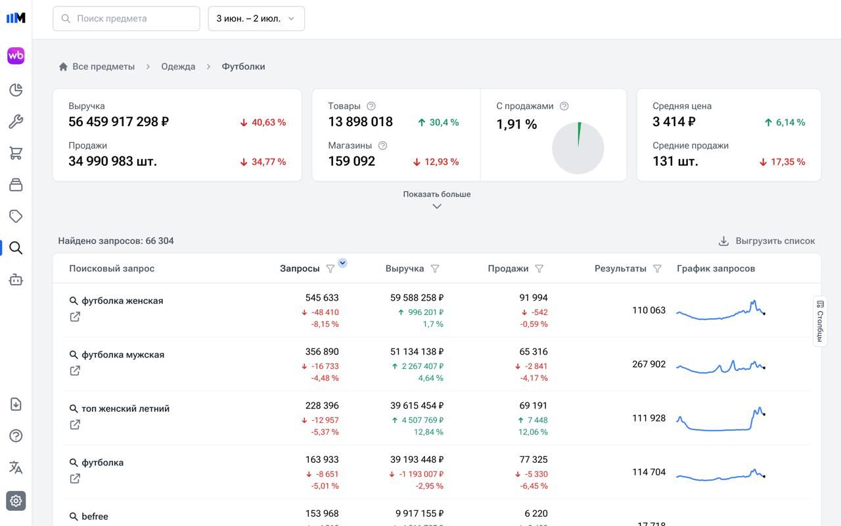Open the date range dropdown 3 июн. – 2 июл.
The image size is (841, 526).
tap(256, 18)
